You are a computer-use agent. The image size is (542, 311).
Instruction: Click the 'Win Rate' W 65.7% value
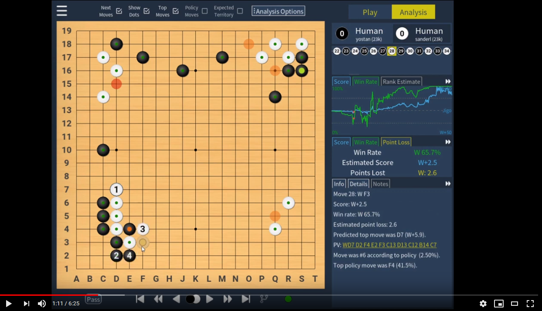click(x=427, y=152)
